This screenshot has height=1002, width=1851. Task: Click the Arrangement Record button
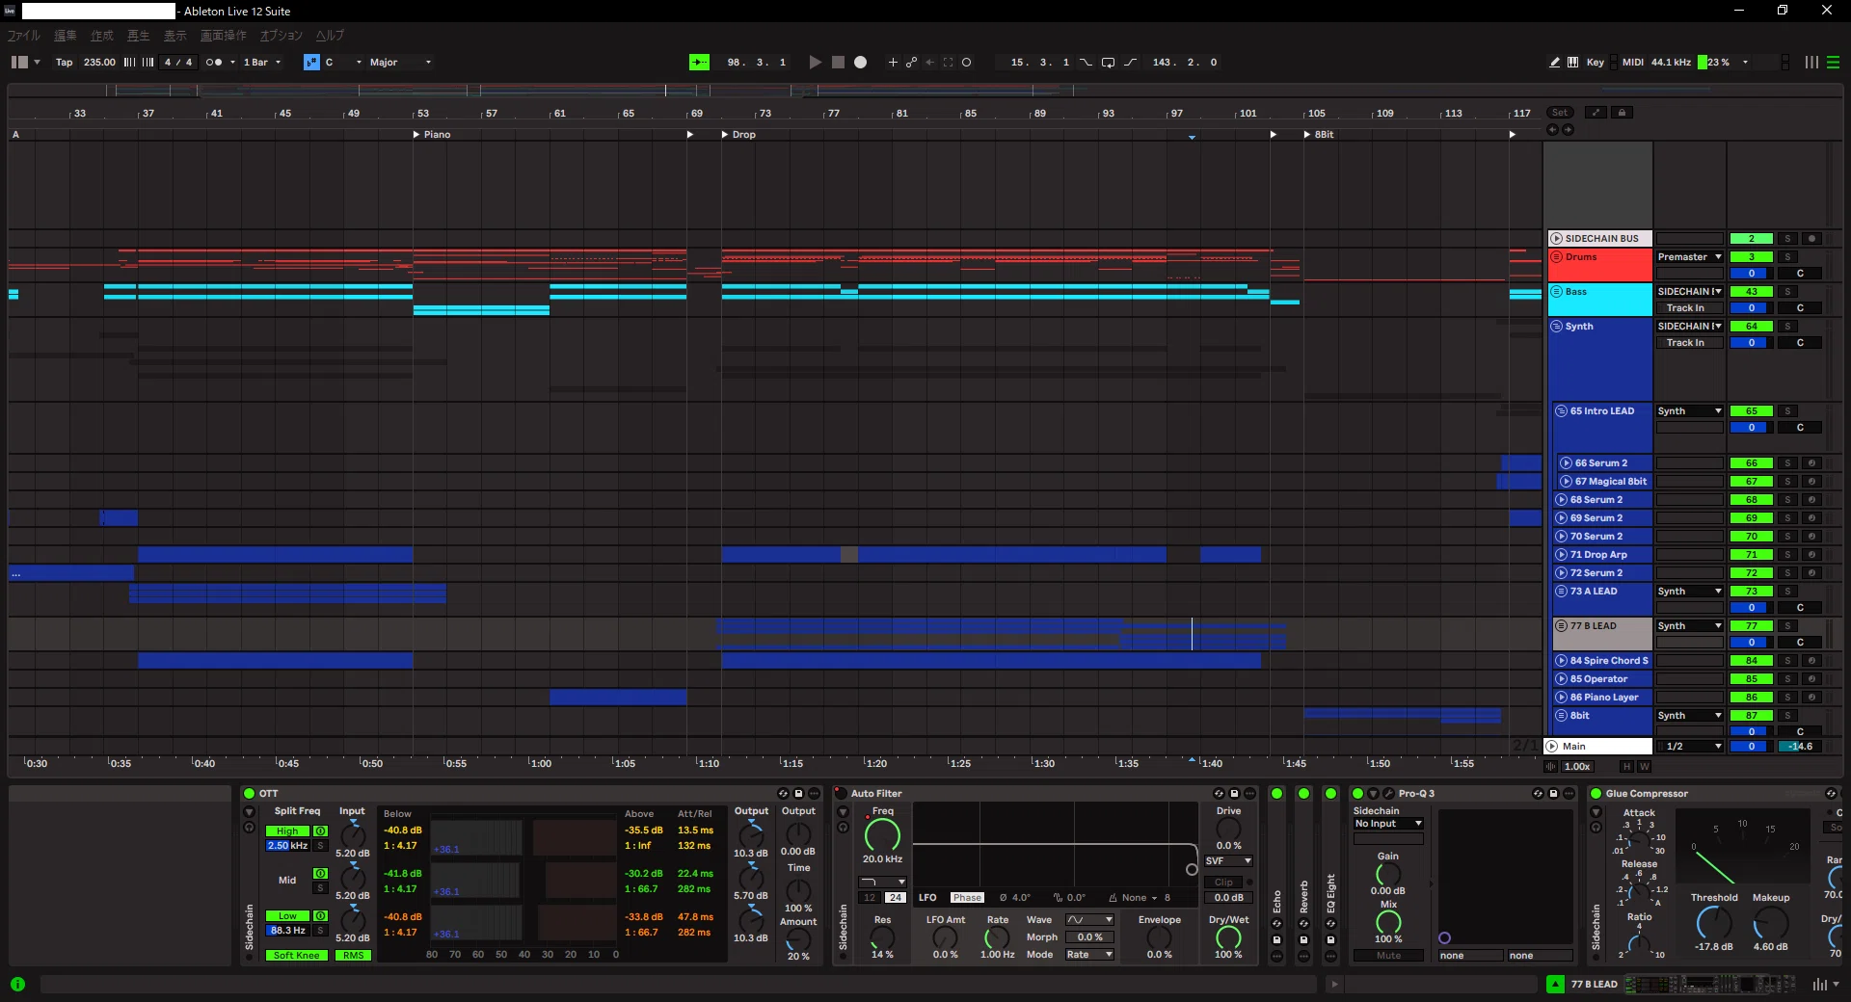[x=861, y=63]
